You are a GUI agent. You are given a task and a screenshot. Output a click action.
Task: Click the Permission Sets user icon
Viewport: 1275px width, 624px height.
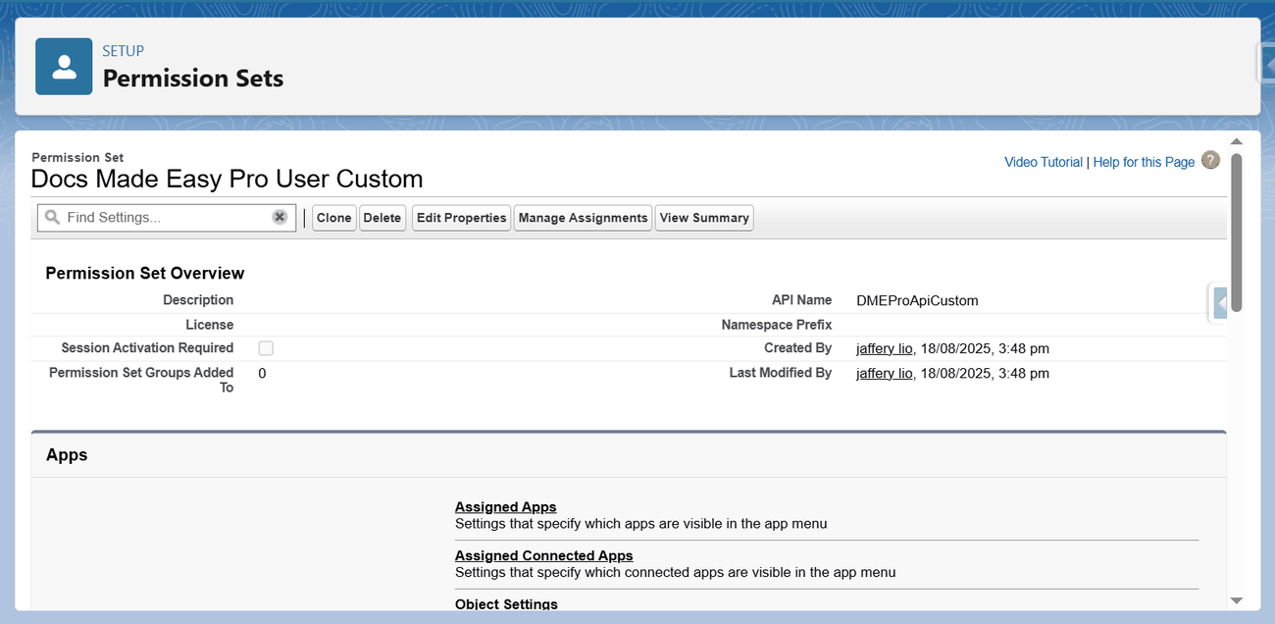coord(64,67)
